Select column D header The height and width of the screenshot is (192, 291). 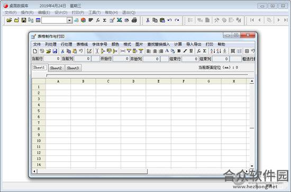pos(133,81)
